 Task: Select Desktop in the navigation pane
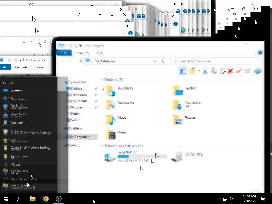click(74, 88)
